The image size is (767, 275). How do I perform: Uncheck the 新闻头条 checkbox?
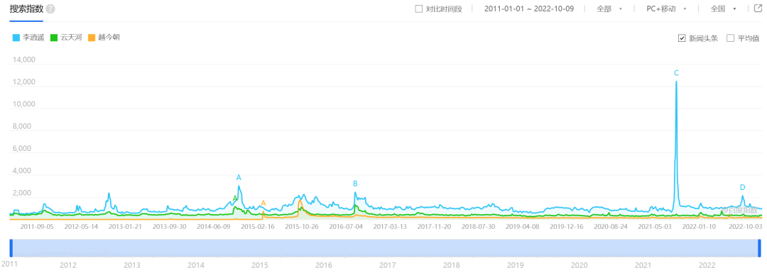(681, 38)
